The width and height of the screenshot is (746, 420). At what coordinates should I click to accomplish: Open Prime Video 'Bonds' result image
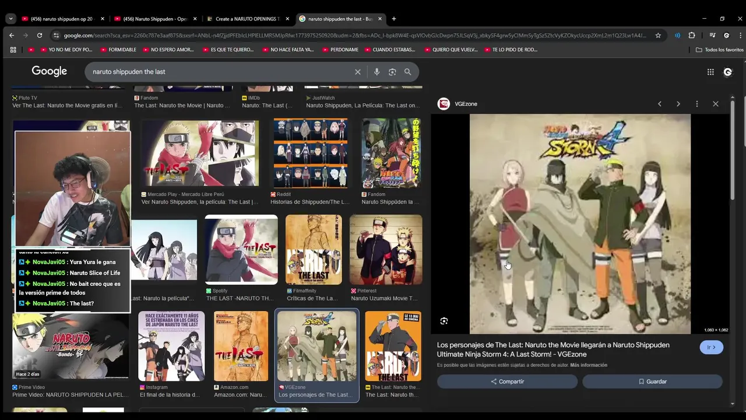coord(71,345)
